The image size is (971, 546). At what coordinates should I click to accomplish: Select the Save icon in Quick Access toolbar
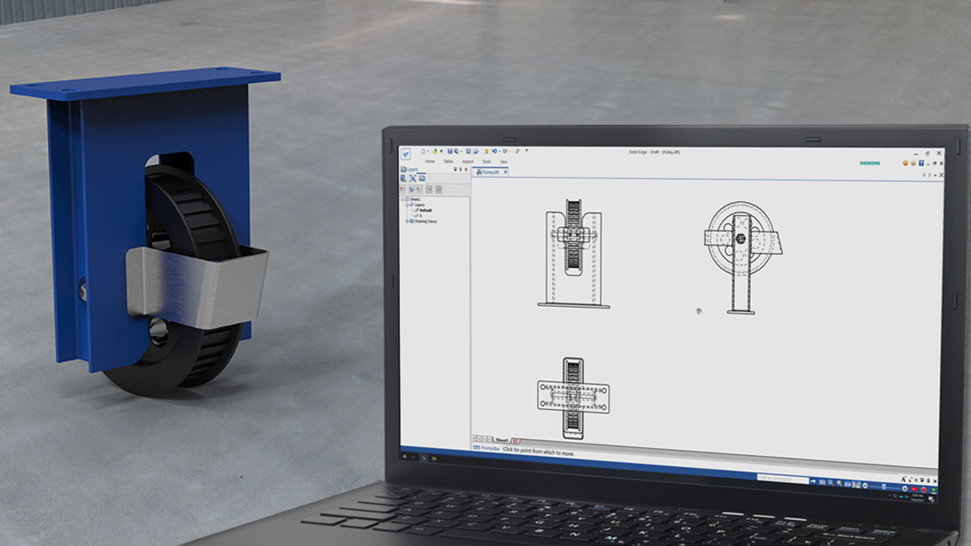[450, 151]
